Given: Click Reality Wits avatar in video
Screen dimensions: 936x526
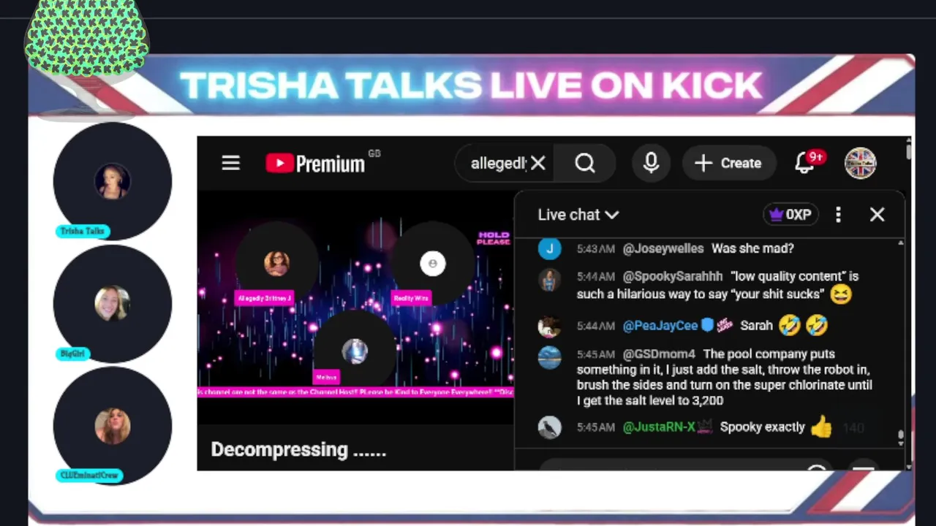Looking at the screenshot, I should click(x=432, y=263).
